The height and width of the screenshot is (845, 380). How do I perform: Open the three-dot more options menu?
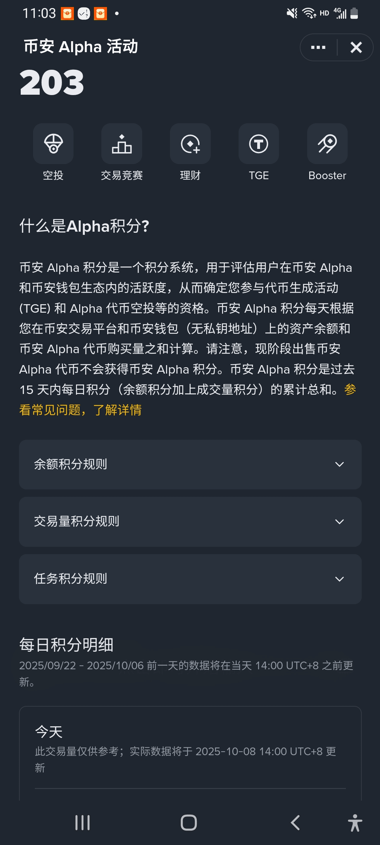point(318,48)
